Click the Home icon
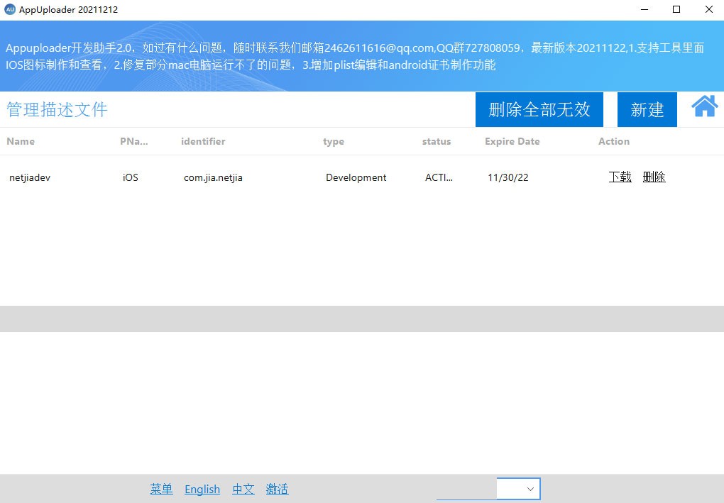Image resolution: width=724 pixels, height=503 pixels. tap(704, 107)
